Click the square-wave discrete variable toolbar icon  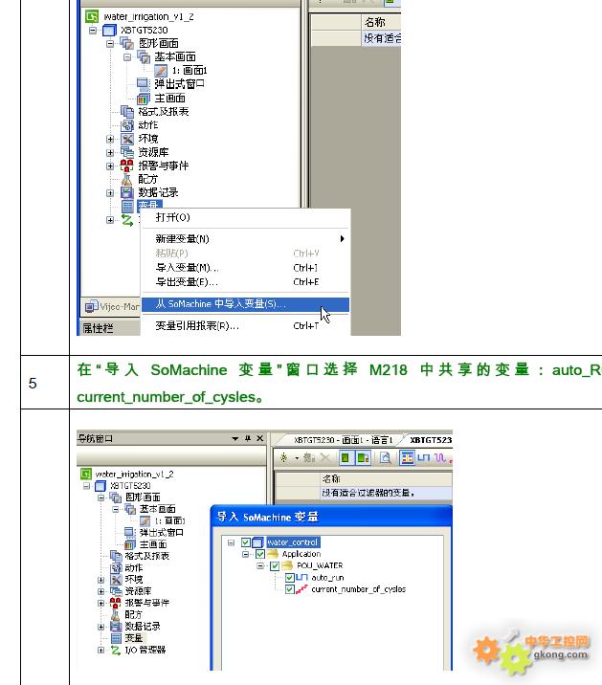click(424, 458)
